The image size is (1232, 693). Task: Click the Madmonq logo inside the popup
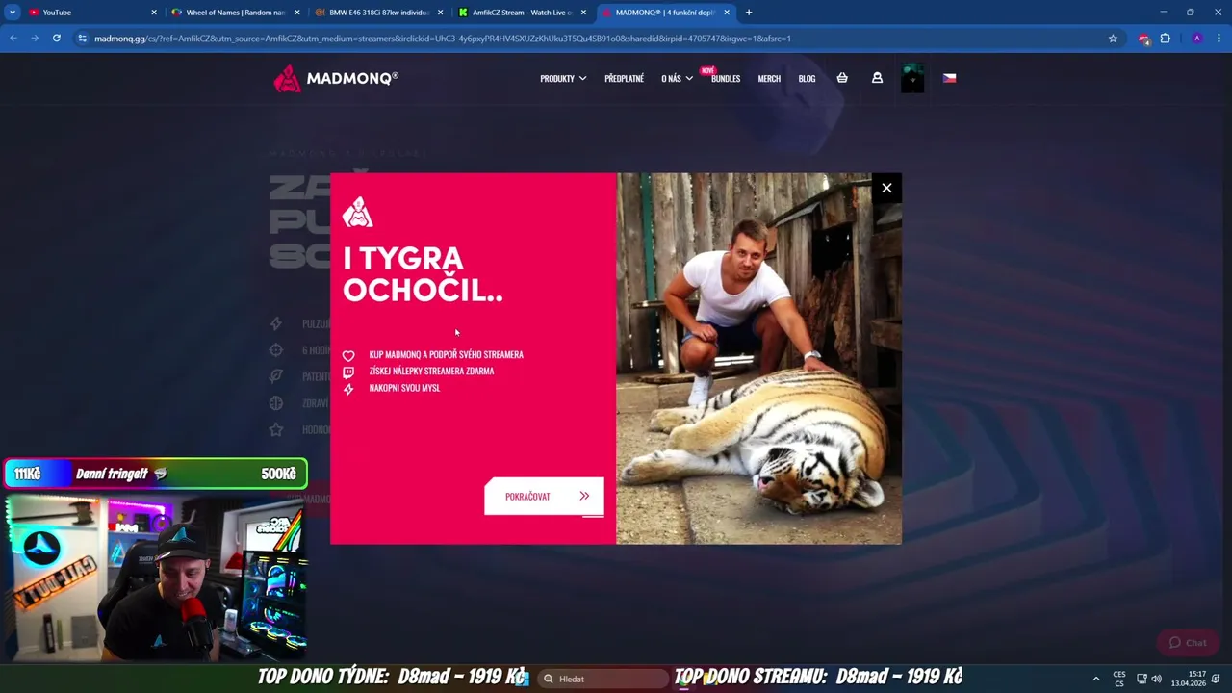pyautogui.click(x=357, y=212)
